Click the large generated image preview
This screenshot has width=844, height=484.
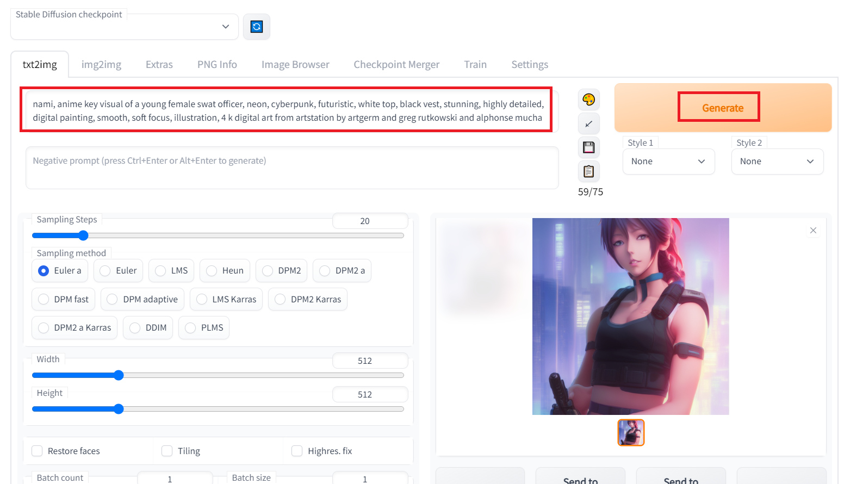(x=631, y=317)
